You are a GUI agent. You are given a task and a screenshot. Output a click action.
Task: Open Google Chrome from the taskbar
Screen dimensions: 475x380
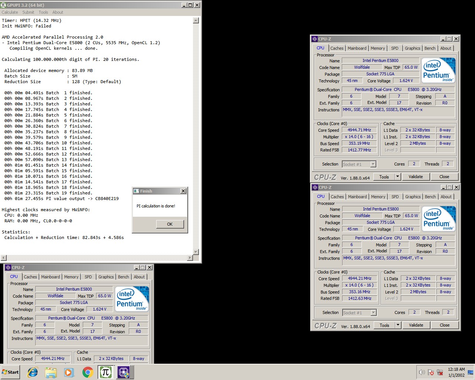(88, 372)
